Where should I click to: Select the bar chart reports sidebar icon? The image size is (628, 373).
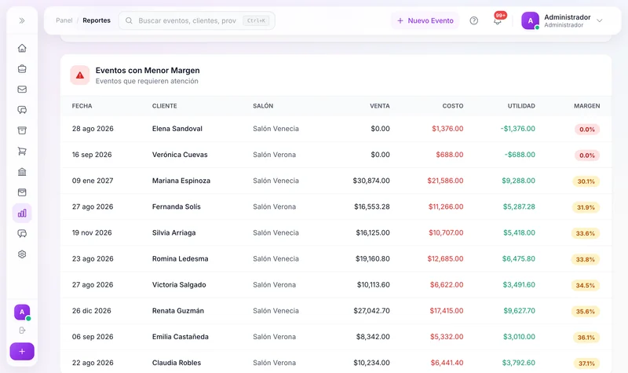coord(22,213)
